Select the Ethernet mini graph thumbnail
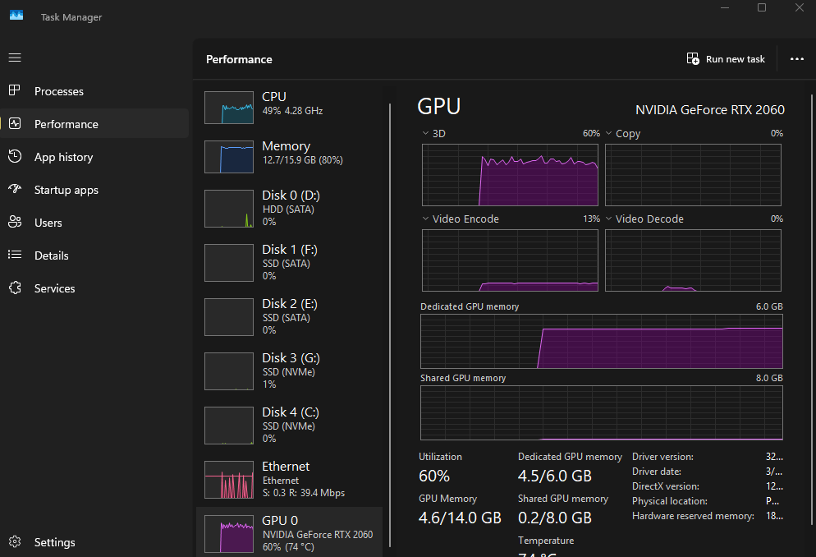 [x=229, y=480]
